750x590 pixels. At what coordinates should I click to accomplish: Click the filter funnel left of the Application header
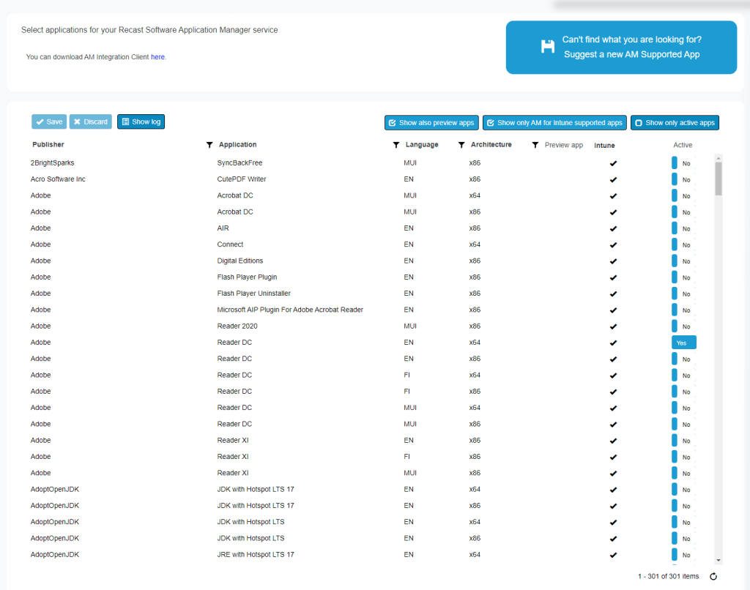point(209,145)
